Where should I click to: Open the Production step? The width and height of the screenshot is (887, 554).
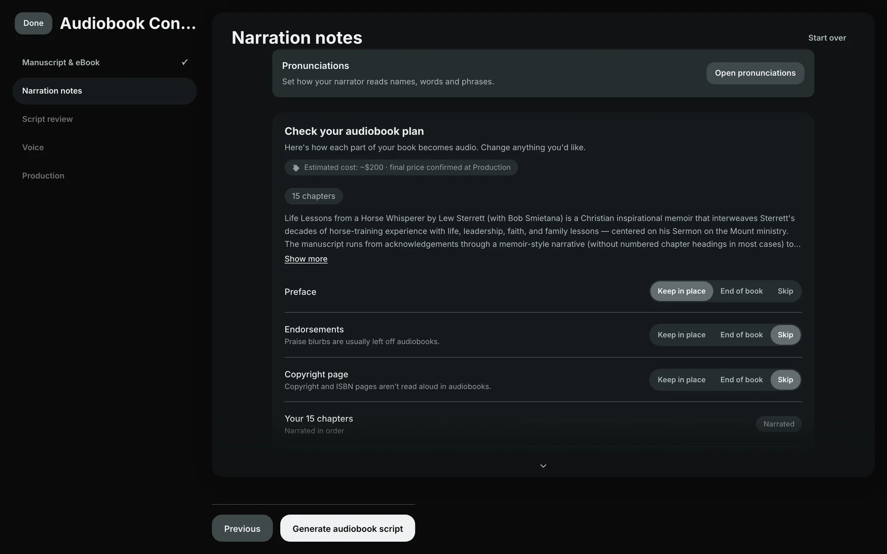coord(104,176)
